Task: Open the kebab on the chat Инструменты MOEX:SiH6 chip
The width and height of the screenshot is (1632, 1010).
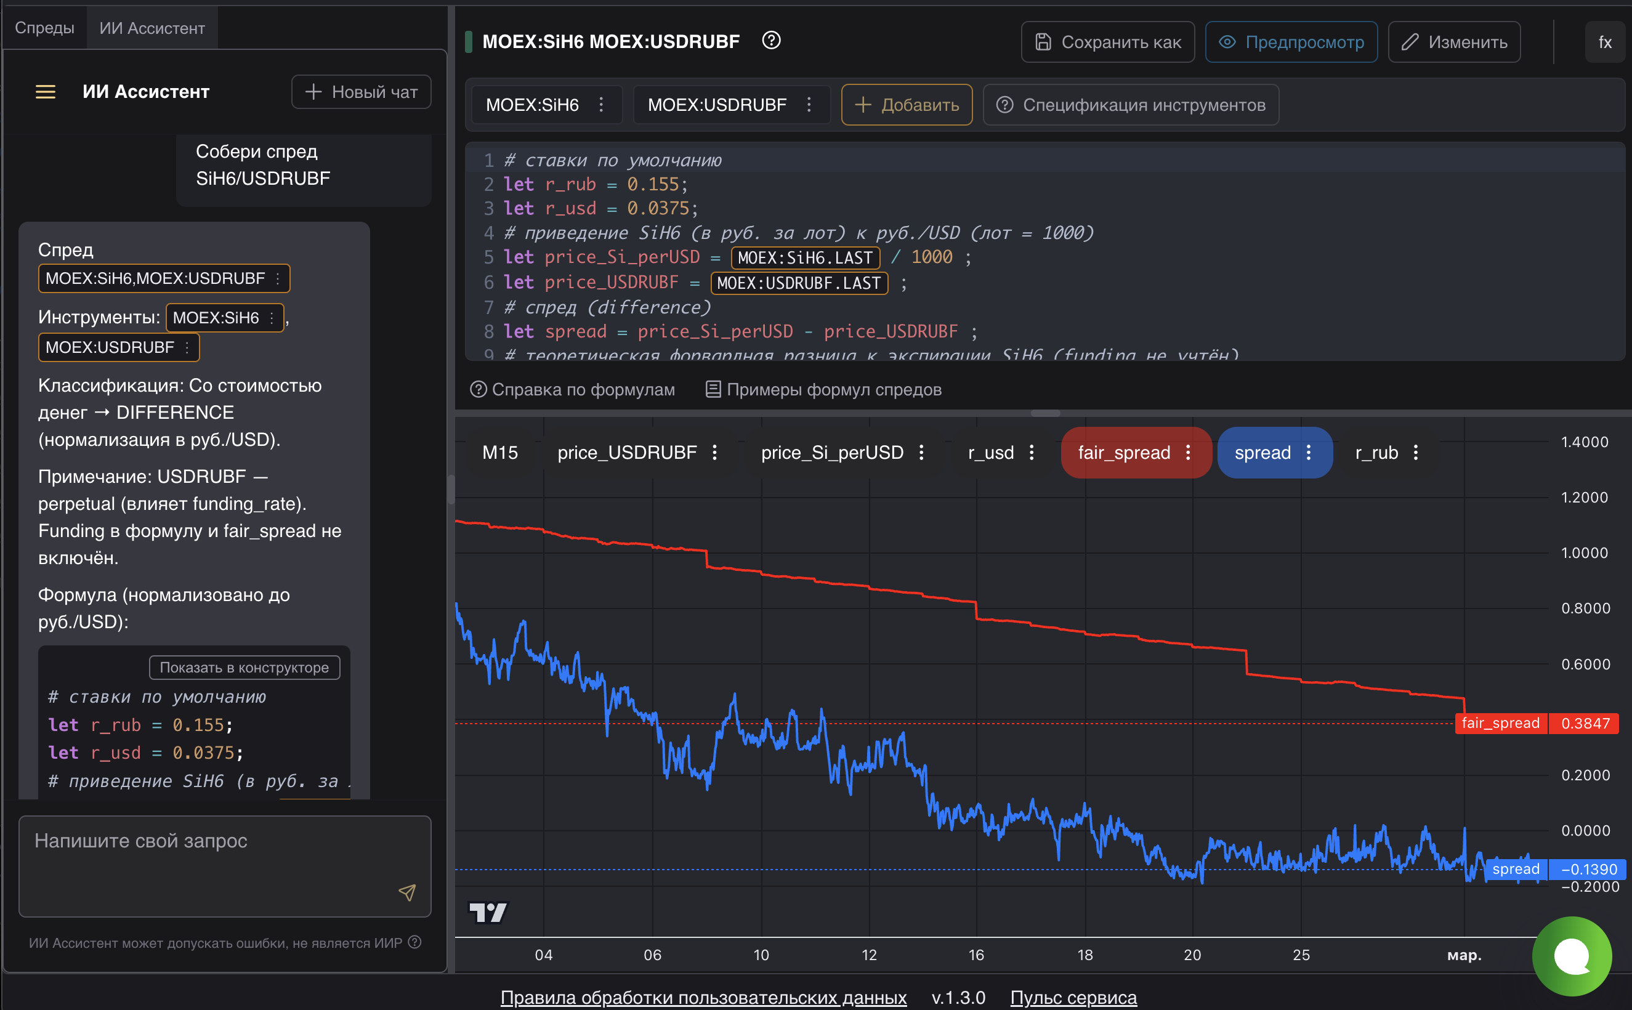Action: coord(272,318)
